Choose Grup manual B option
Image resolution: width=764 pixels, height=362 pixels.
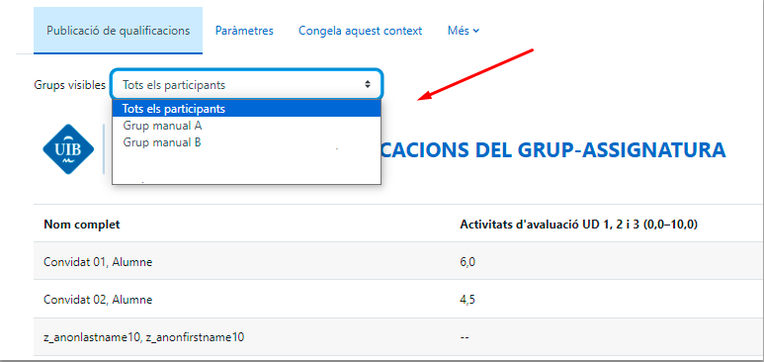tap(246, 142)
